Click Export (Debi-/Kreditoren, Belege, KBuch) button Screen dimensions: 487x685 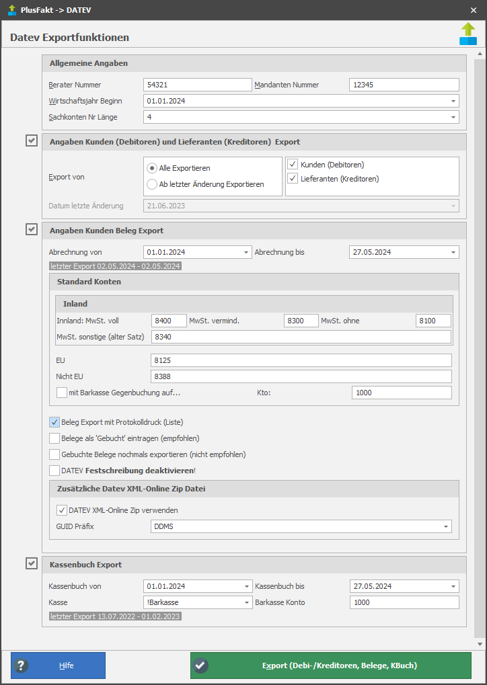[x=331, y=666]
